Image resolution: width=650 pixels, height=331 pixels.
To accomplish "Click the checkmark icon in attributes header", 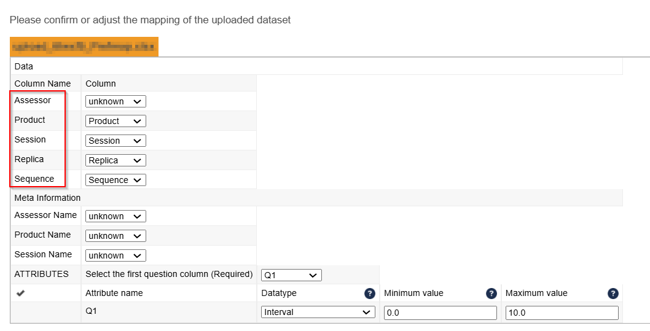I will point(21,294).
